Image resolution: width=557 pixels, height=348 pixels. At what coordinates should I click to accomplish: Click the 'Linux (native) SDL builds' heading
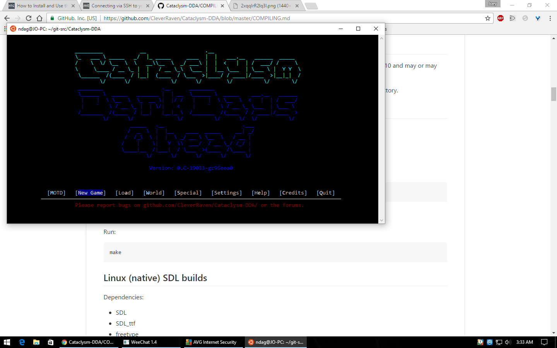155,278
